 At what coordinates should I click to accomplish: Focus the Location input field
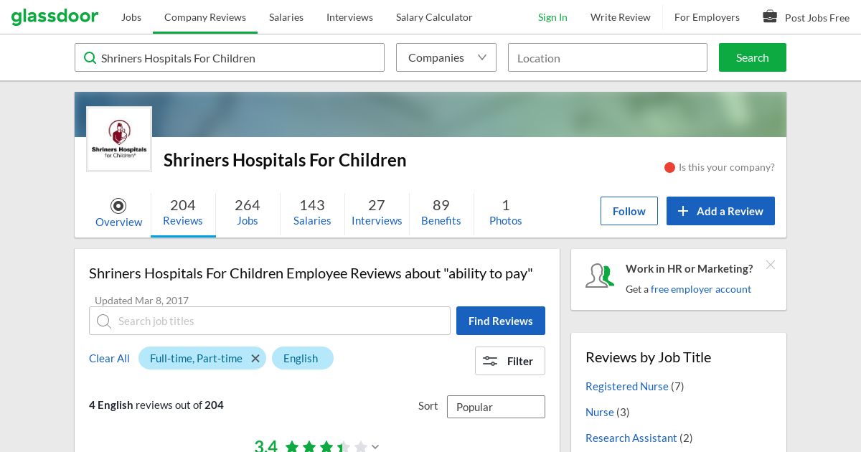[x=608, y=57]
